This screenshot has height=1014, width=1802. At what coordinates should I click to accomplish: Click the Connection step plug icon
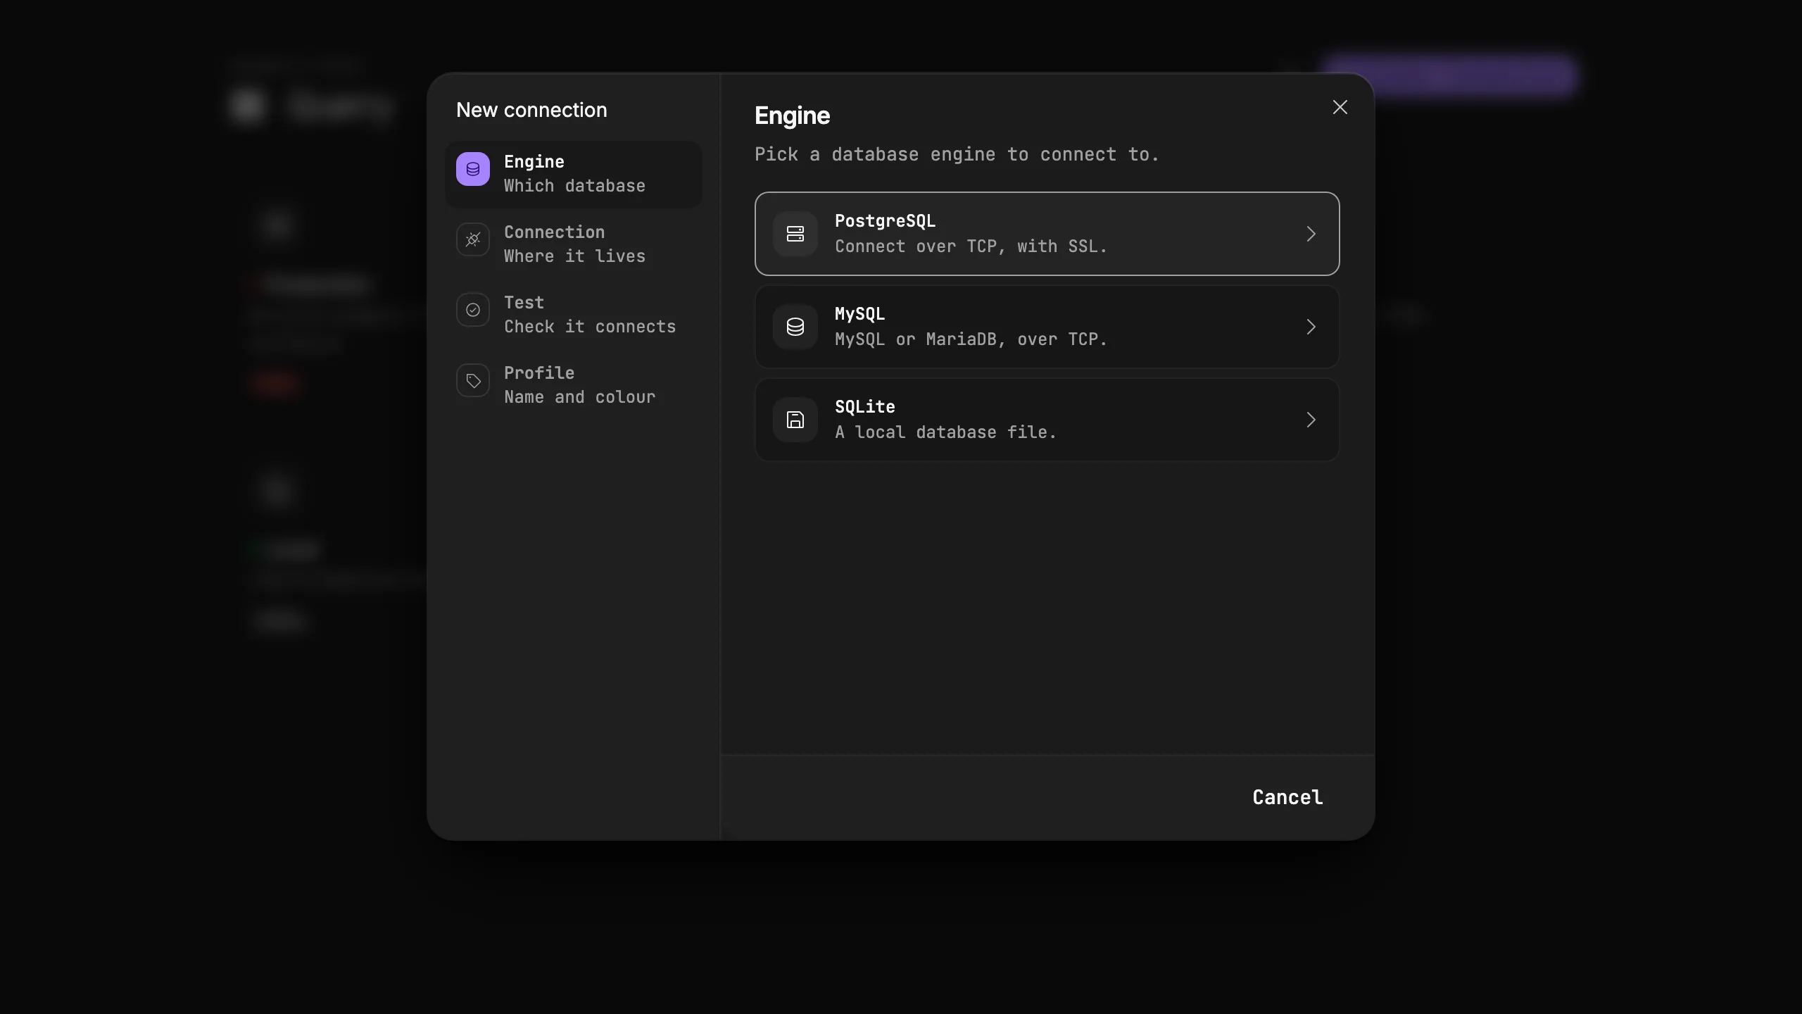point(473,239)
